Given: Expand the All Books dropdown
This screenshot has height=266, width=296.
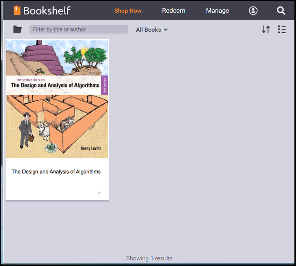Looking at the screenshot, I should click(x=152, y=30).
